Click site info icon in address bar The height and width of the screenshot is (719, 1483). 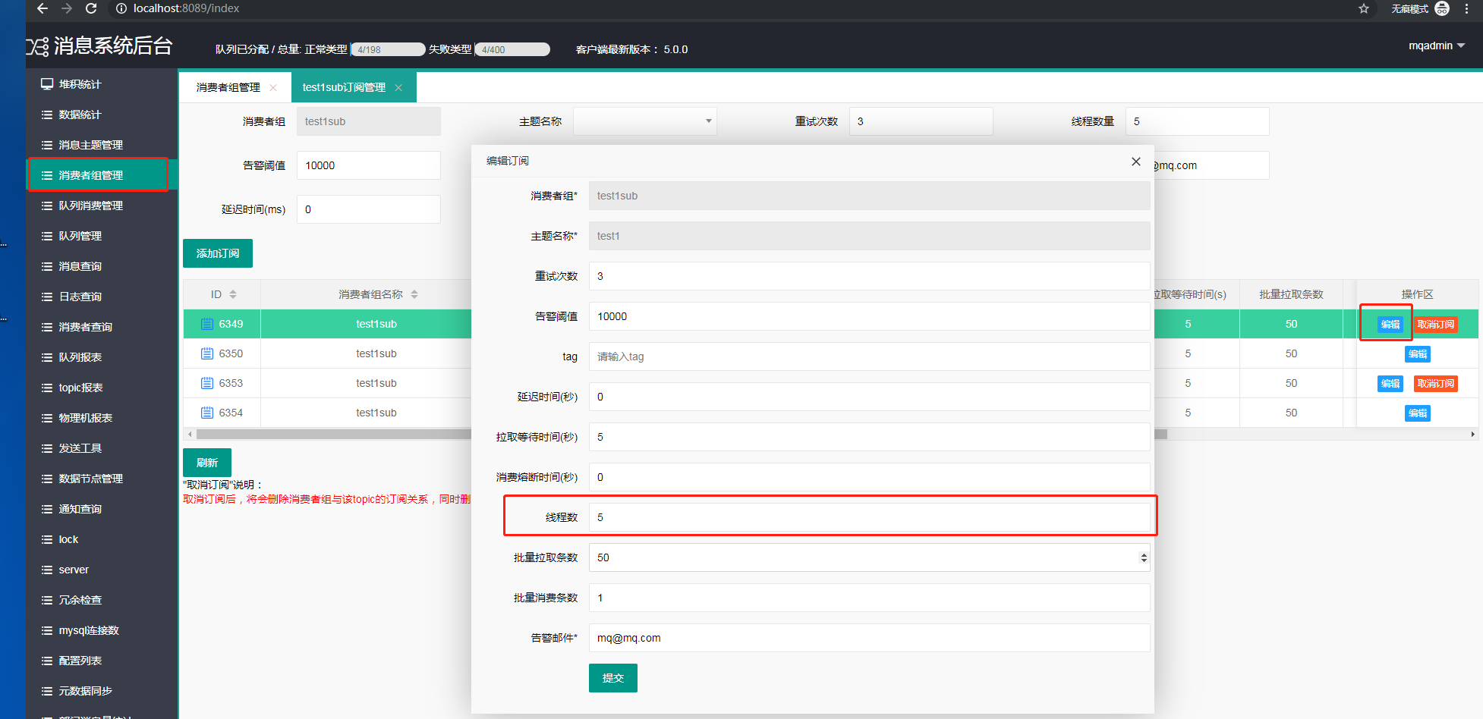pyautogui.click(x=121, y=8)
